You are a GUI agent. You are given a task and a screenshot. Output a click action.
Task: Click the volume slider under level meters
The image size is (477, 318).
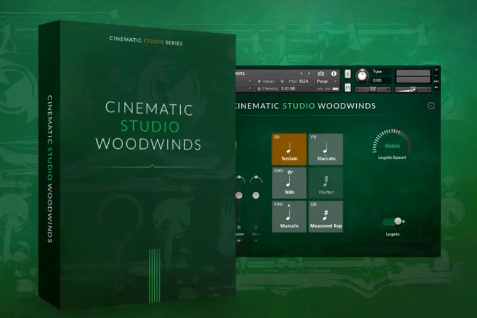pyautogui.click(x=413, y=89)
